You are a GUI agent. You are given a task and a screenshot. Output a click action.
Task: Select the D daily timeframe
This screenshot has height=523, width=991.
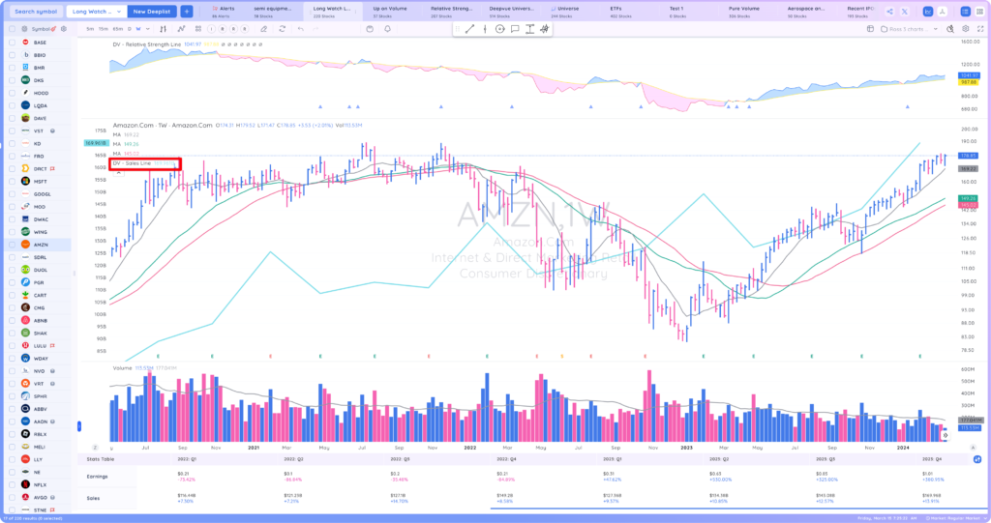pos(130,29)
